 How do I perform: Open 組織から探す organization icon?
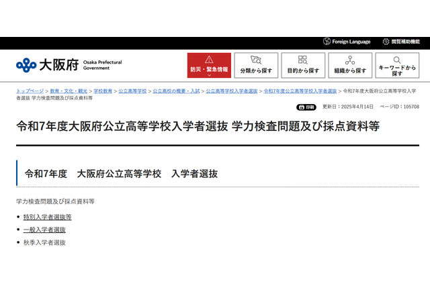(350, 60)
